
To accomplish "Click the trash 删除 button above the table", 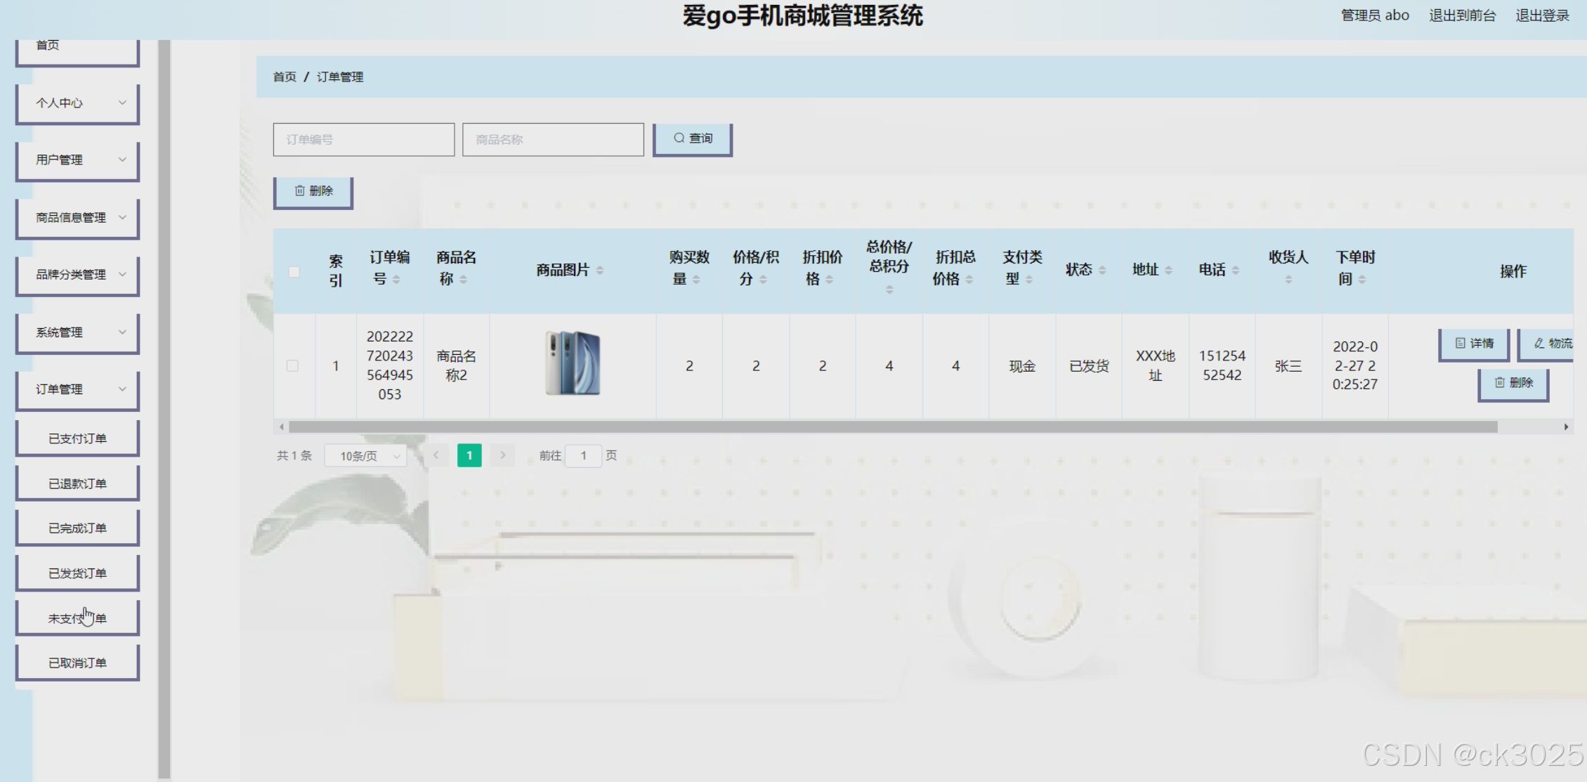I will (x=313, y=191).
